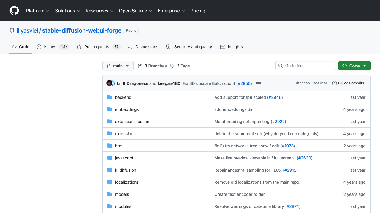Switch to the Insights tab
Image resolution: width=380 pixels, height=213 pixels.
click(232, 47)
